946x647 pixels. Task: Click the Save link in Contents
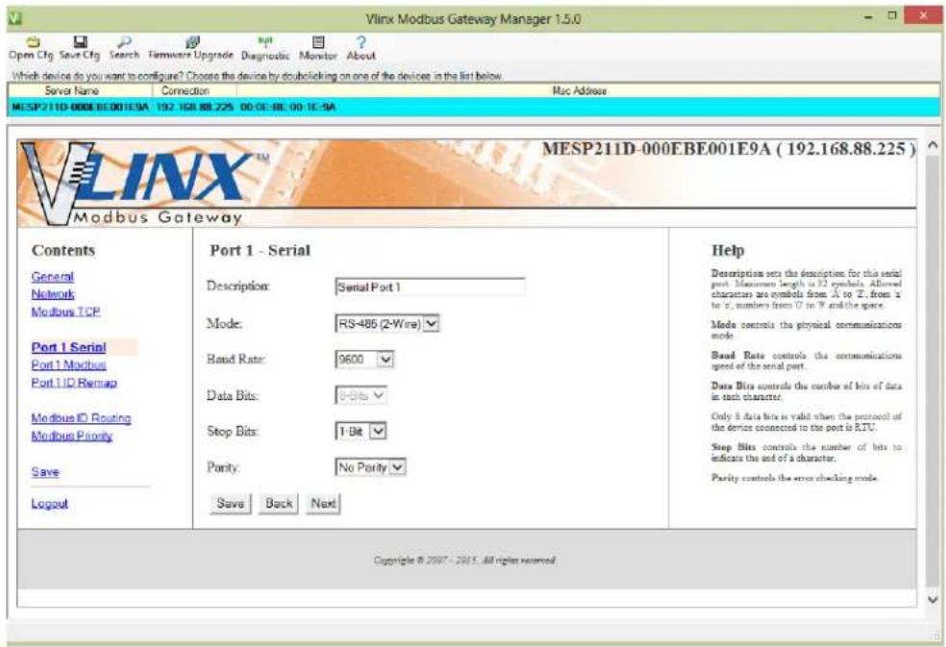(45, 472)
